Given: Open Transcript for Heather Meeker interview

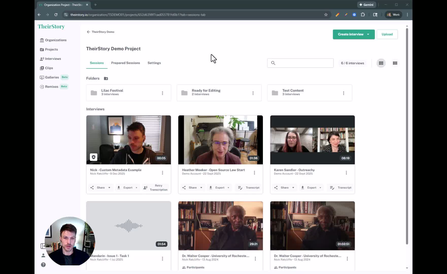Looking at the screenshot, I should point(249,188).
